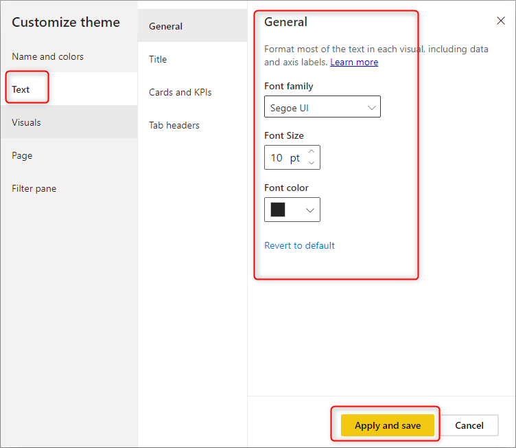Click the Cancel button

pos(469,425)
